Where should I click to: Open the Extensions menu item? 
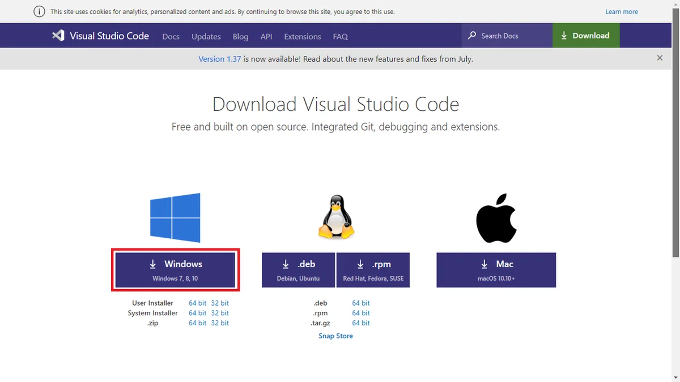pyautogui.click(x=303, y=36)
